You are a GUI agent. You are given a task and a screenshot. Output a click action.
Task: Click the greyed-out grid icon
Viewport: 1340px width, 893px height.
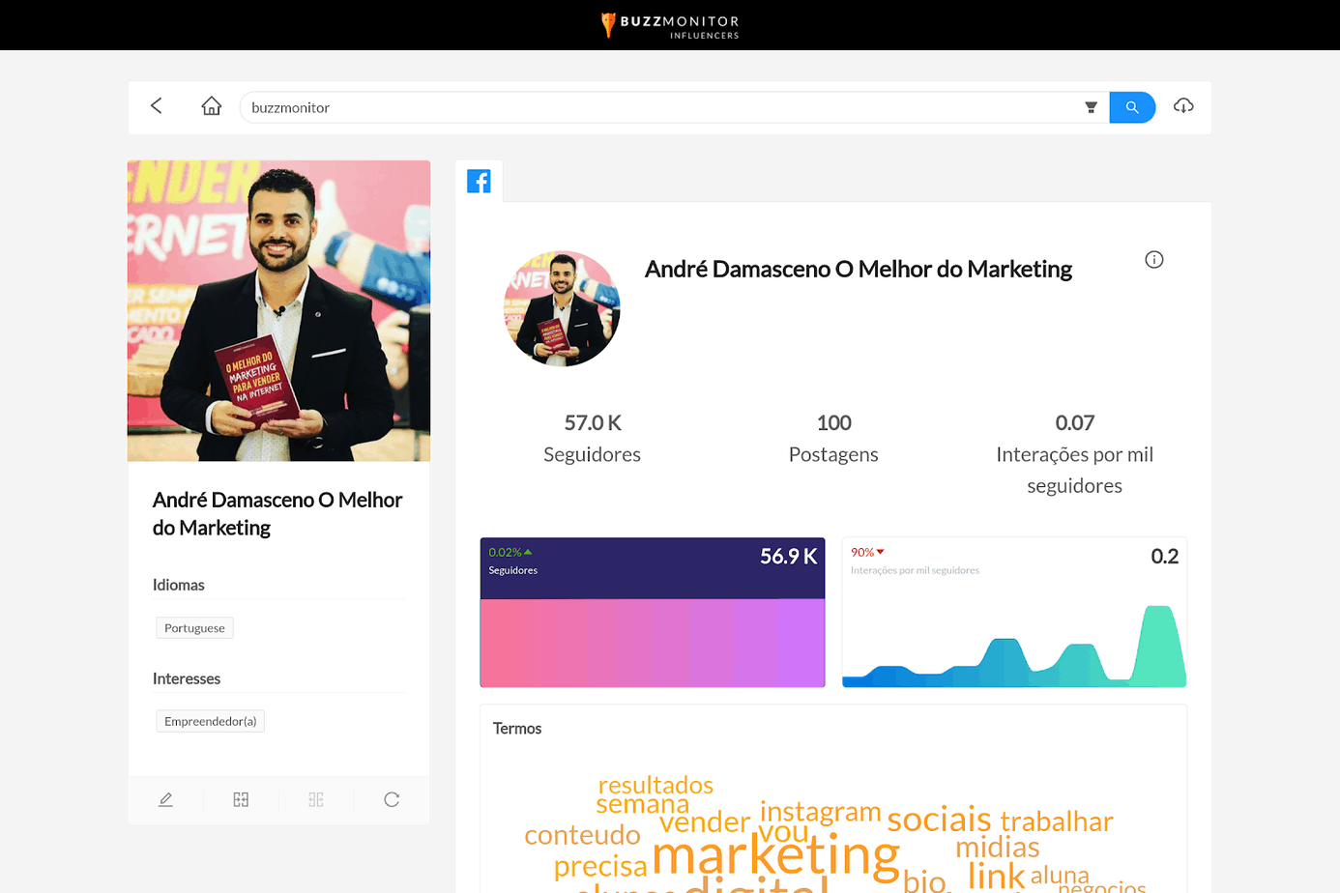[316, 799]
